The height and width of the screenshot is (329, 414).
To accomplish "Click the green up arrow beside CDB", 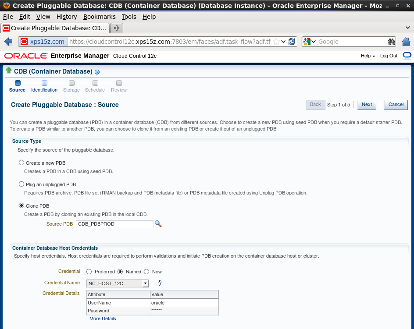I will click(x=8, y=70).
